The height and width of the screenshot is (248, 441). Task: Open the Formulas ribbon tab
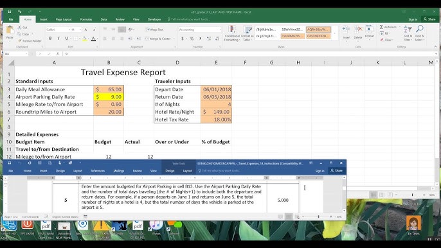pos(86,19)
